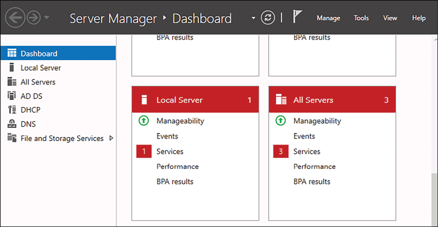Click the Dashboard grid icon in sidebar
The image size is (438, 227).
11,53
